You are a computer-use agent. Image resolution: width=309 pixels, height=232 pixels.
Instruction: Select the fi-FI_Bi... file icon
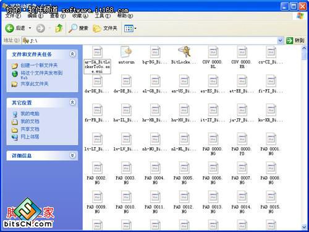click(271, 81)
